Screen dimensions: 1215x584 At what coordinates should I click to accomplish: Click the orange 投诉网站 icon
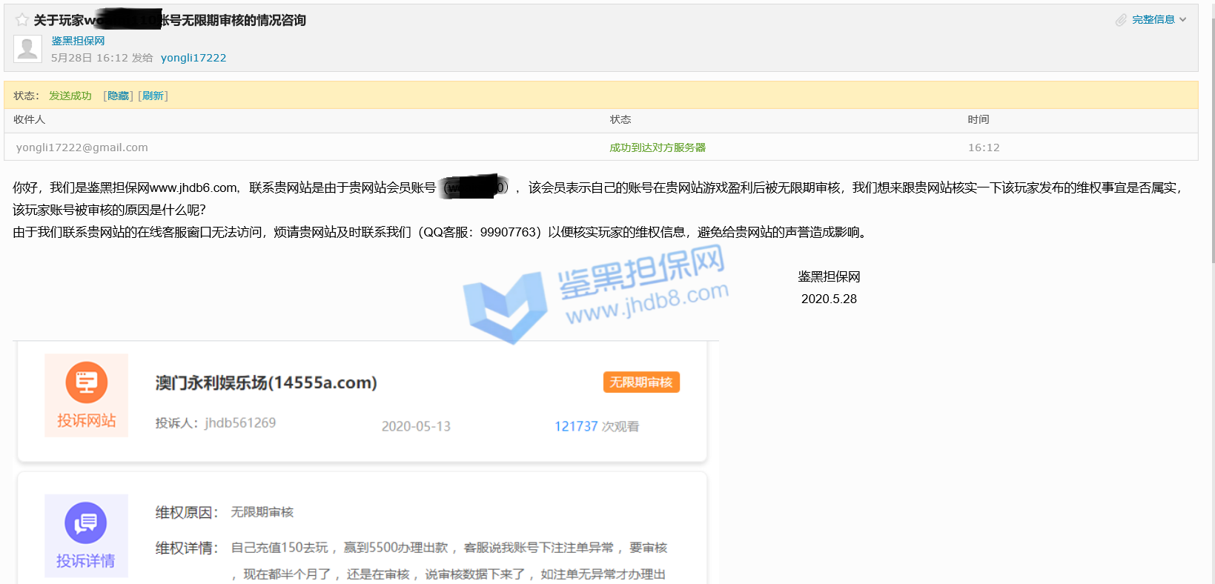pyautogui.click(x=86, y=394)
